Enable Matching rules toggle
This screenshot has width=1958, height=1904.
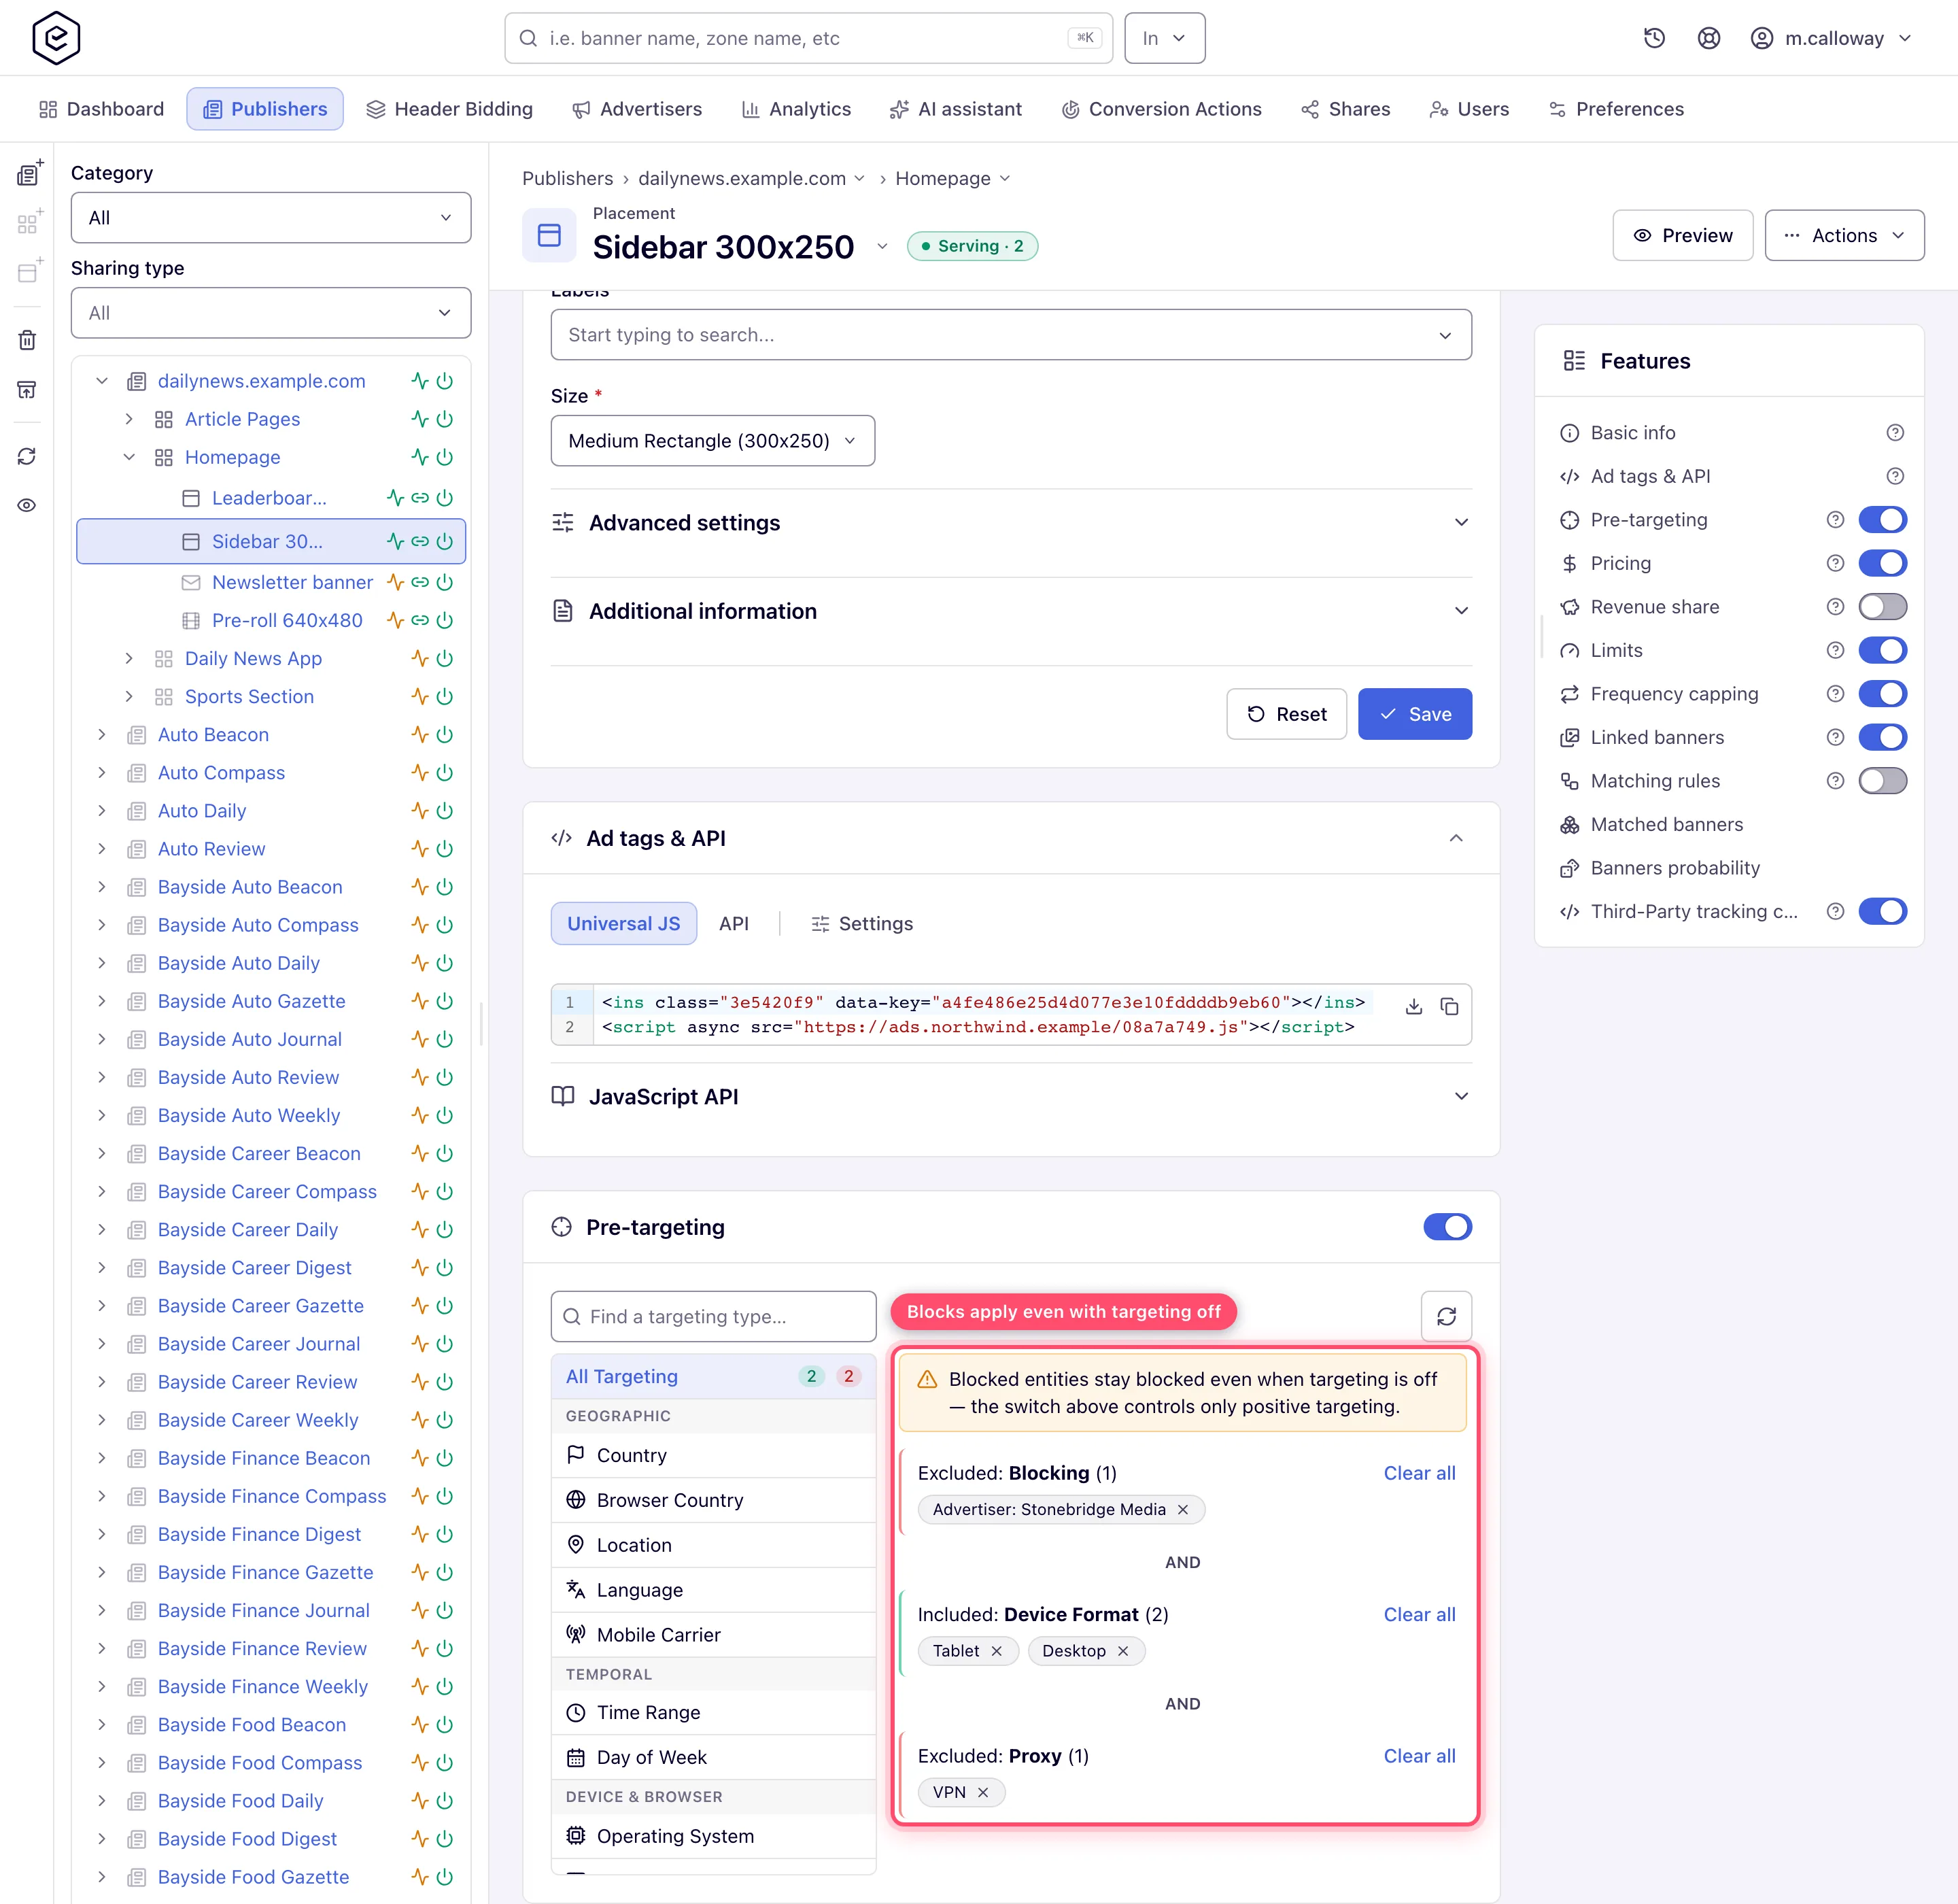[x=1882, y=781]
